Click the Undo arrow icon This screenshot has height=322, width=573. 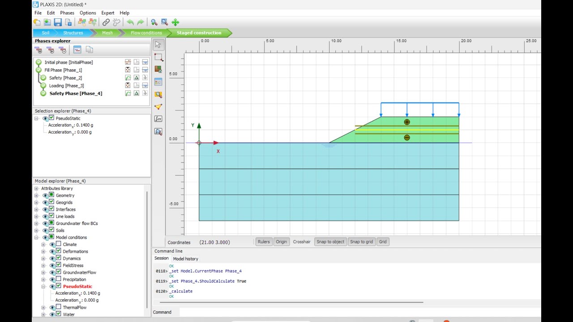pyautogui.click(x=130, y=22)
